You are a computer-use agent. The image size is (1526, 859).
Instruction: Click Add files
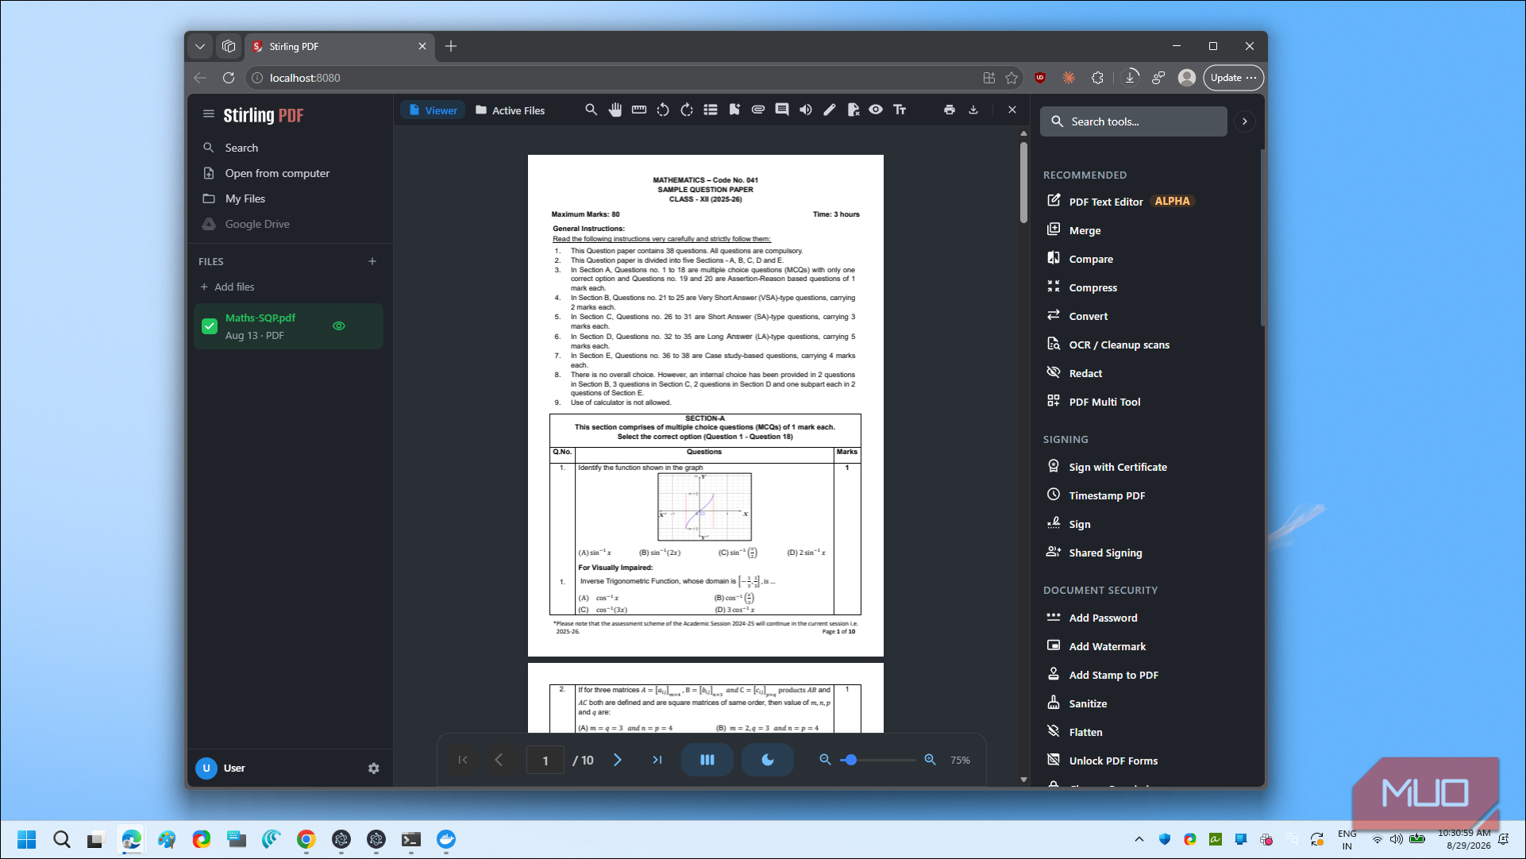[x=228, y=287]
